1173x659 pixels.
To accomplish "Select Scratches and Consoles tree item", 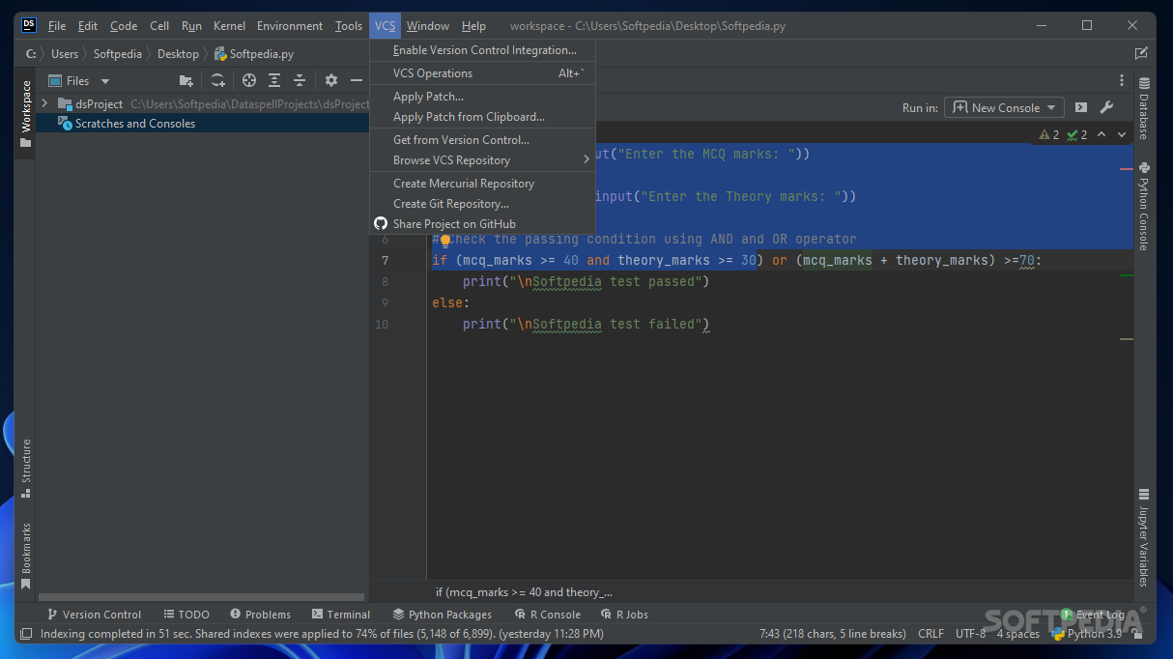I will click(x=203, y=124).
